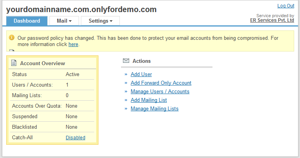The height and width of the screenshot is (158, 300).
Task: Open the ER Services Pvt. Ltd link
Action: click(x=272, y=20)
